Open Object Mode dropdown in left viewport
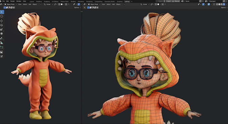 [x=10, y=4]
